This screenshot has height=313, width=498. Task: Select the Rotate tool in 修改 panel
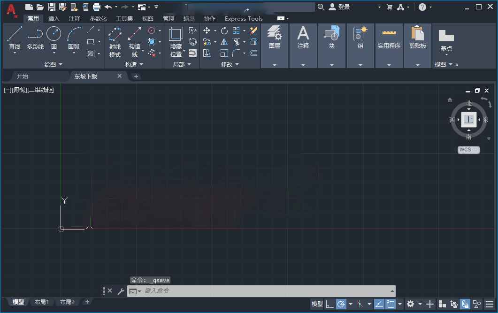[x=224, y=31]
